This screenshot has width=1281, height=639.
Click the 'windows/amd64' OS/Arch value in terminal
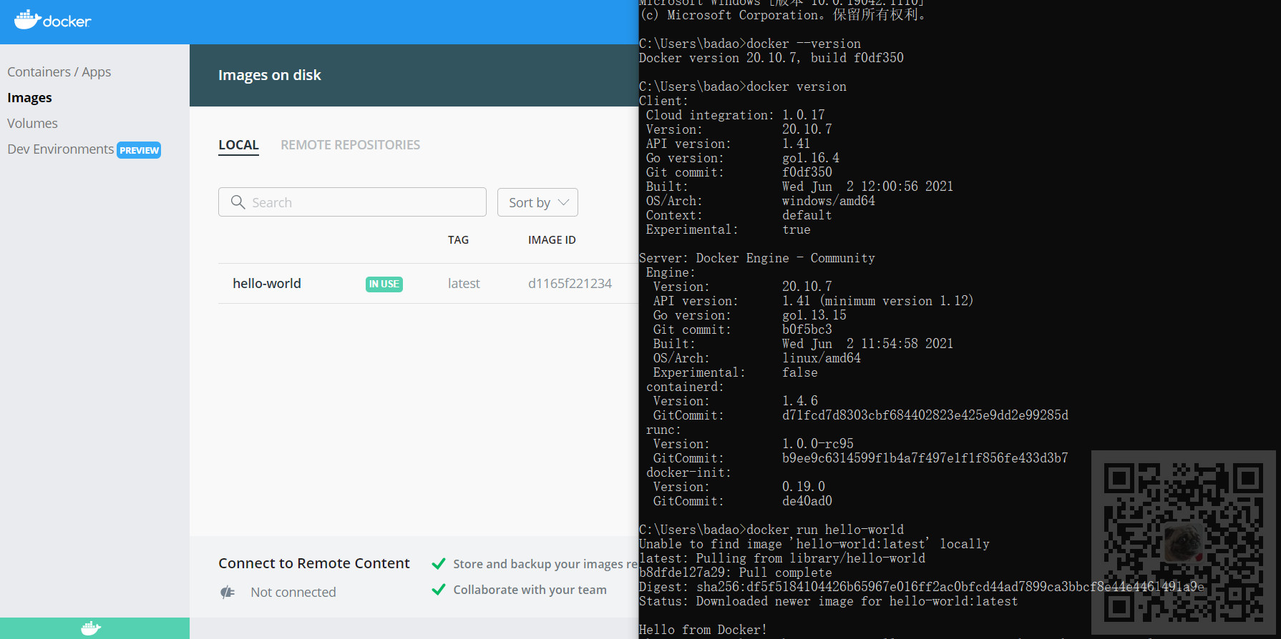click(829, 201)
